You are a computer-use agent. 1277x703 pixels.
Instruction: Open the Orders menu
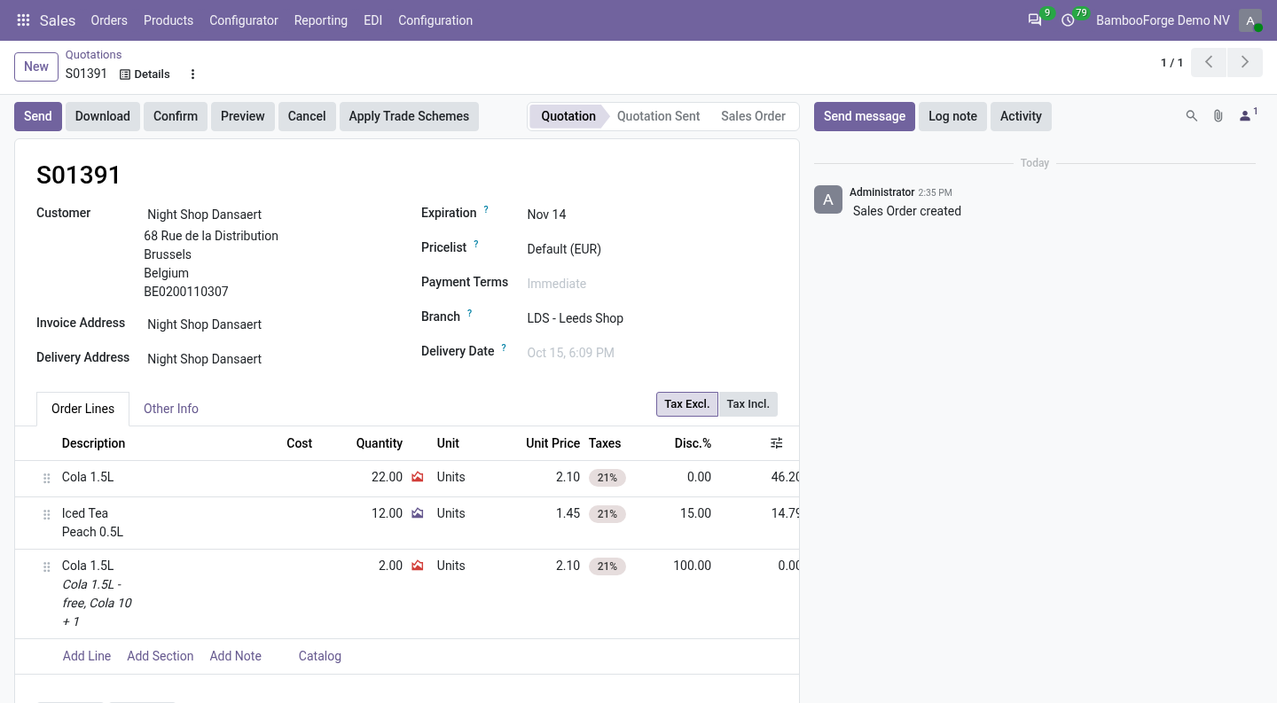pyautogui.click(x=109, y=20)
